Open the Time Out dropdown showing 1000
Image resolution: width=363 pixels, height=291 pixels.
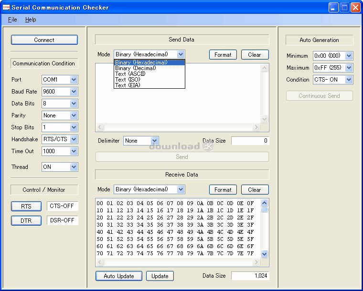(x=60, y=151)
